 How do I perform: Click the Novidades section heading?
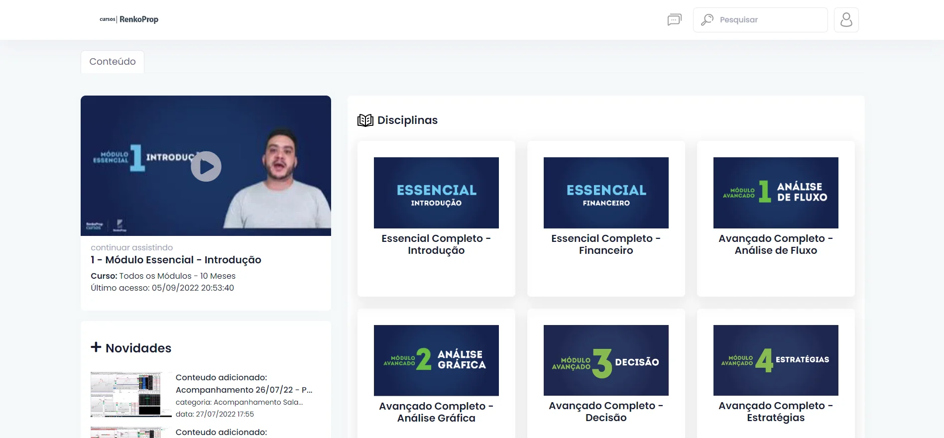[138, 348]
